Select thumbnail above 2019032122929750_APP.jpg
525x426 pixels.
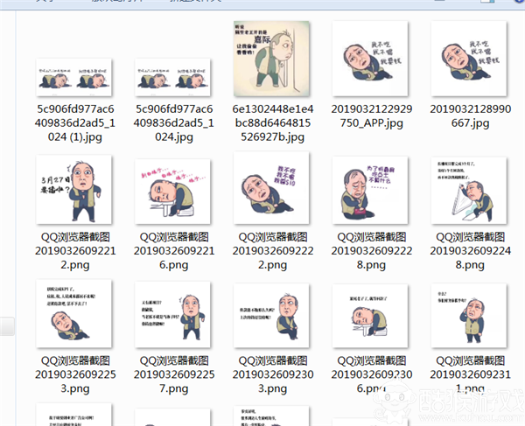point(370,59)
